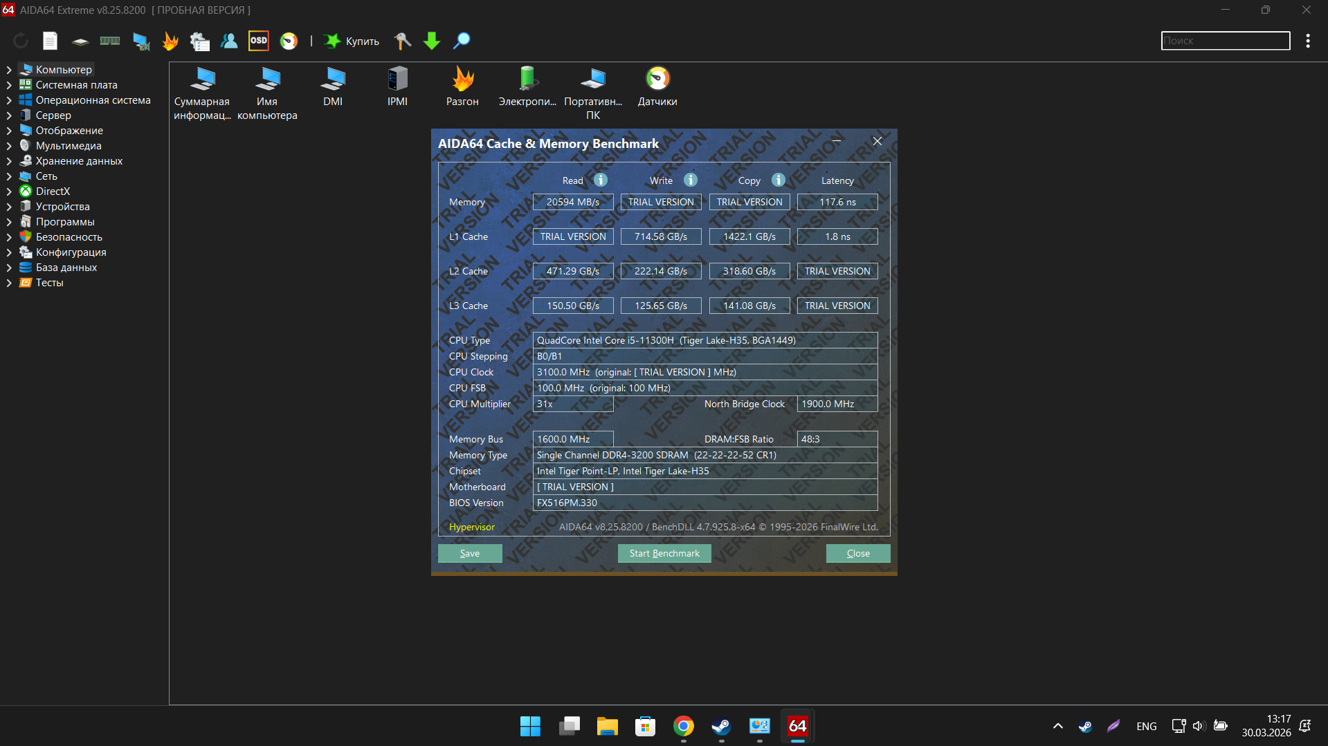Click the info icon next to Copy
1328x746 pixels.
point(779,180)
